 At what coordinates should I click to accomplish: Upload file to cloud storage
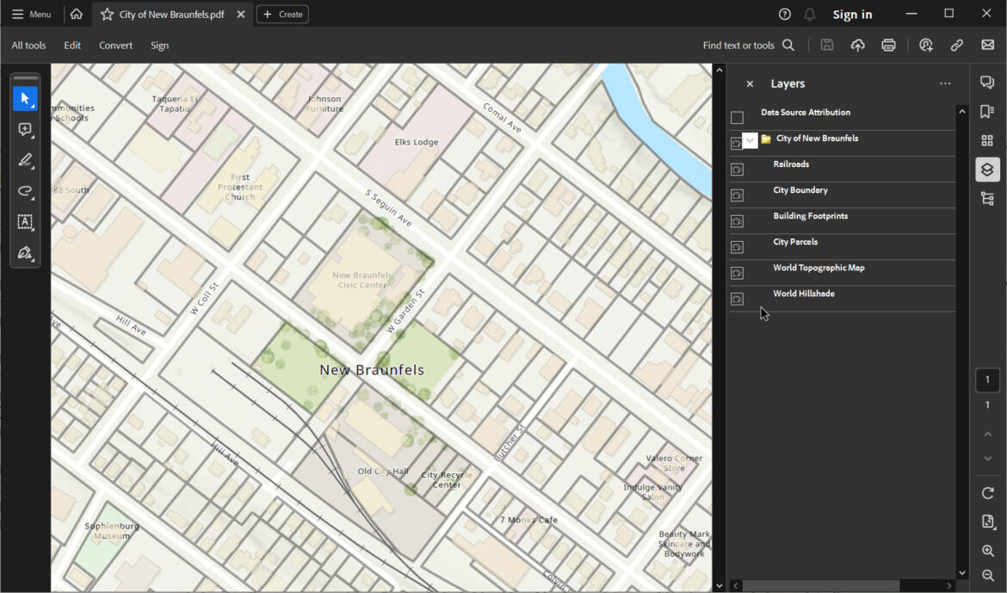coord(858,45)
